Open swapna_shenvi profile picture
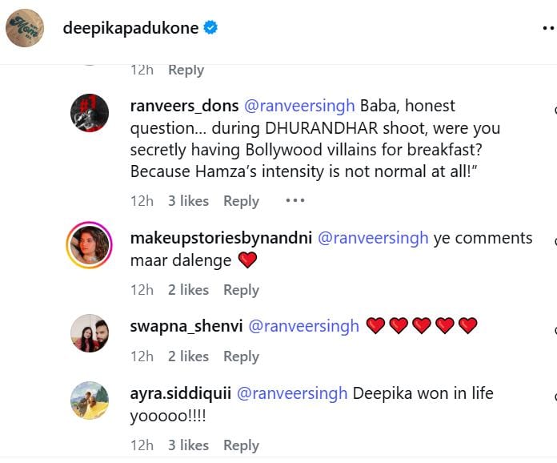557x463 pixels. [90, 333]
